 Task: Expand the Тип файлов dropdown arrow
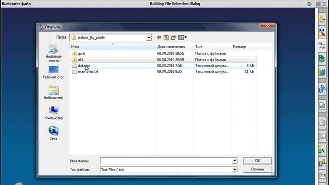pyautogui.click(x=235, y=170)
